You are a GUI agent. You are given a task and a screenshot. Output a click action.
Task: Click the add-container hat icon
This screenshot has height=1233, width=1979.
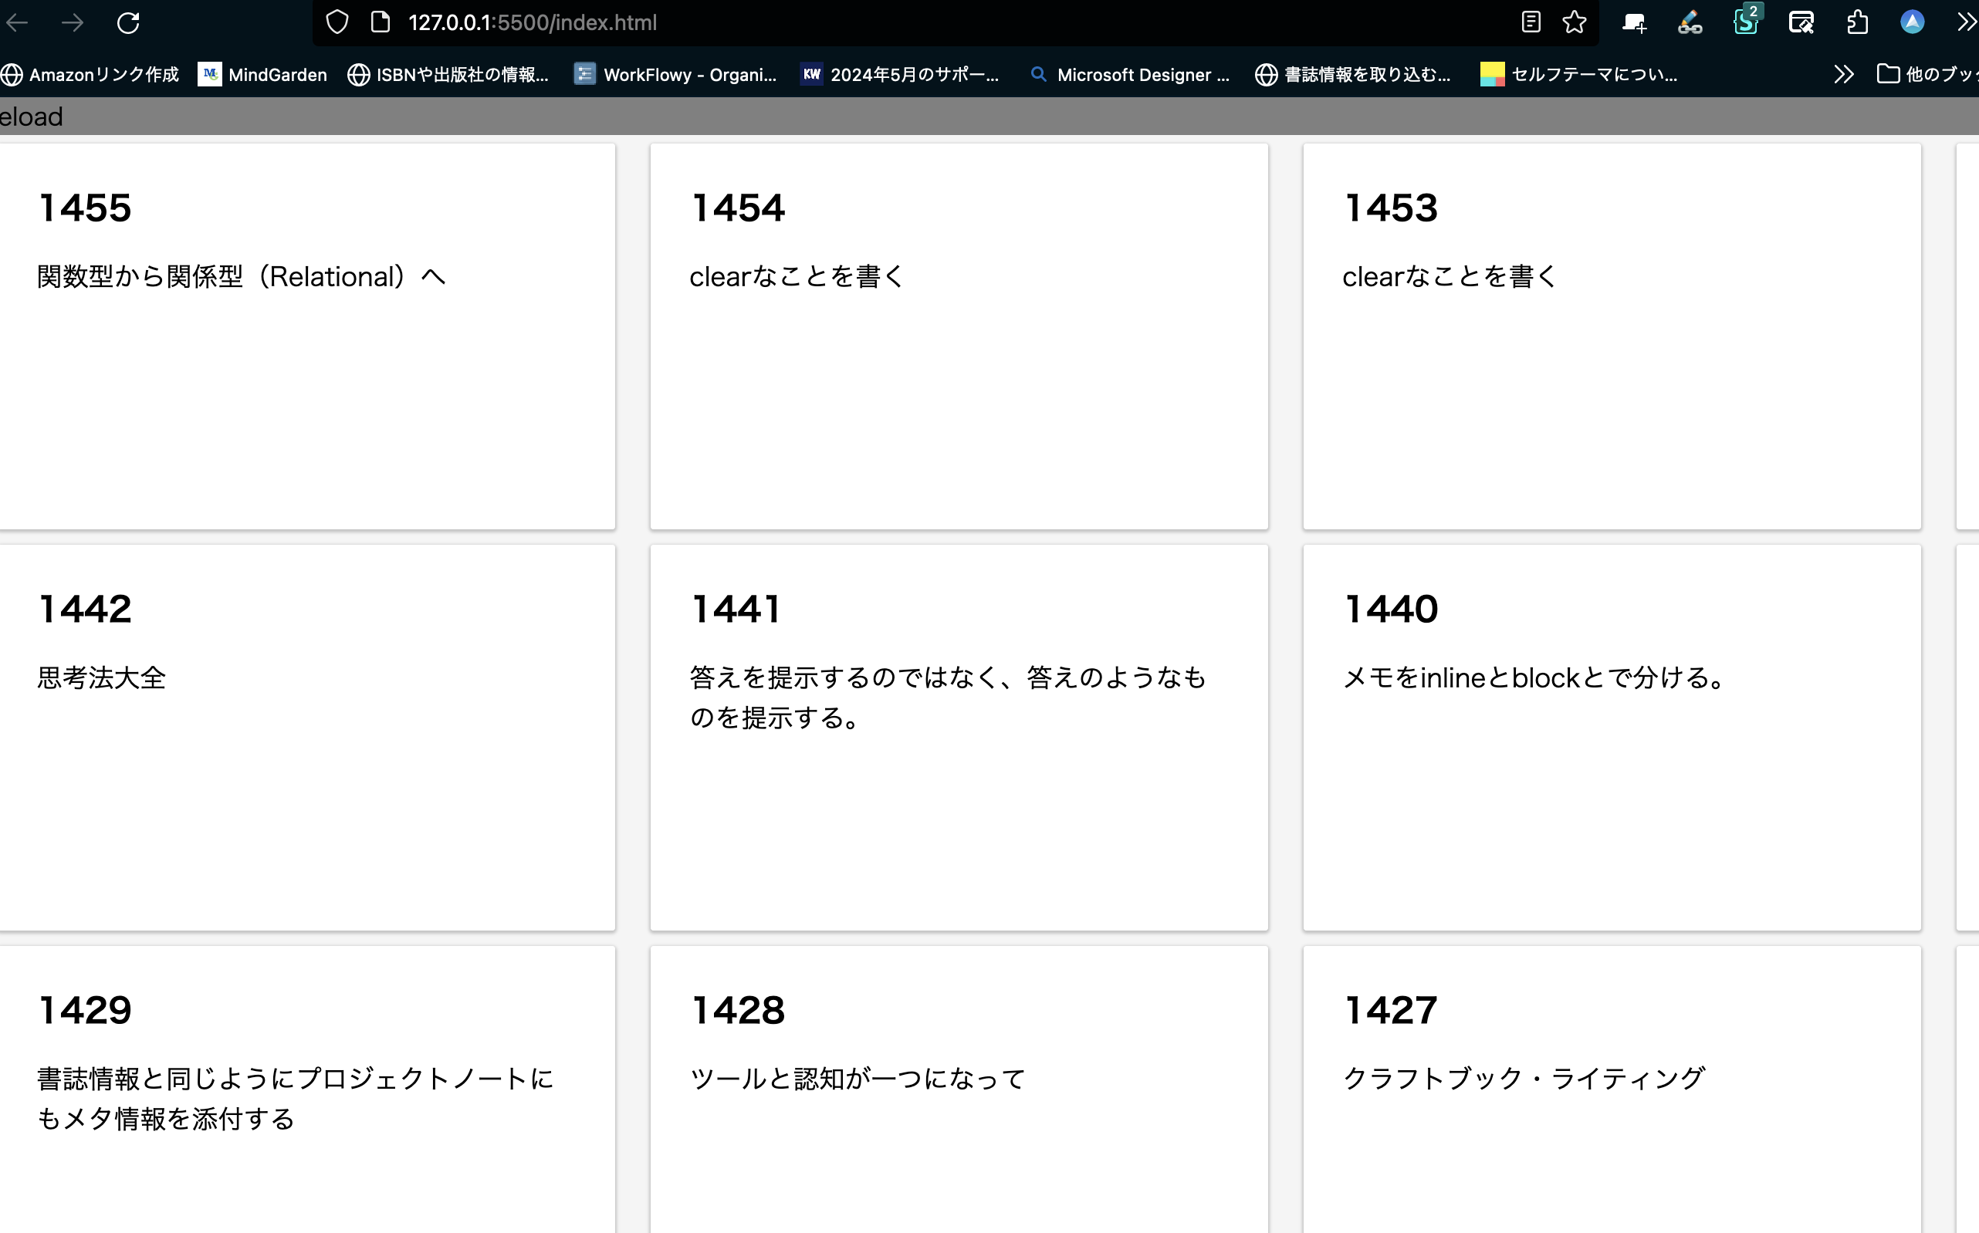[1633, 22]
